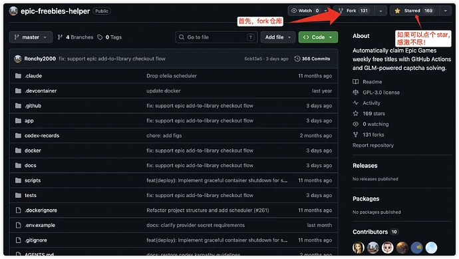The height and width of the screenshot is (259, 459).
Task: Open latest commit message about checkout flow
Action: tap(112, 59)
